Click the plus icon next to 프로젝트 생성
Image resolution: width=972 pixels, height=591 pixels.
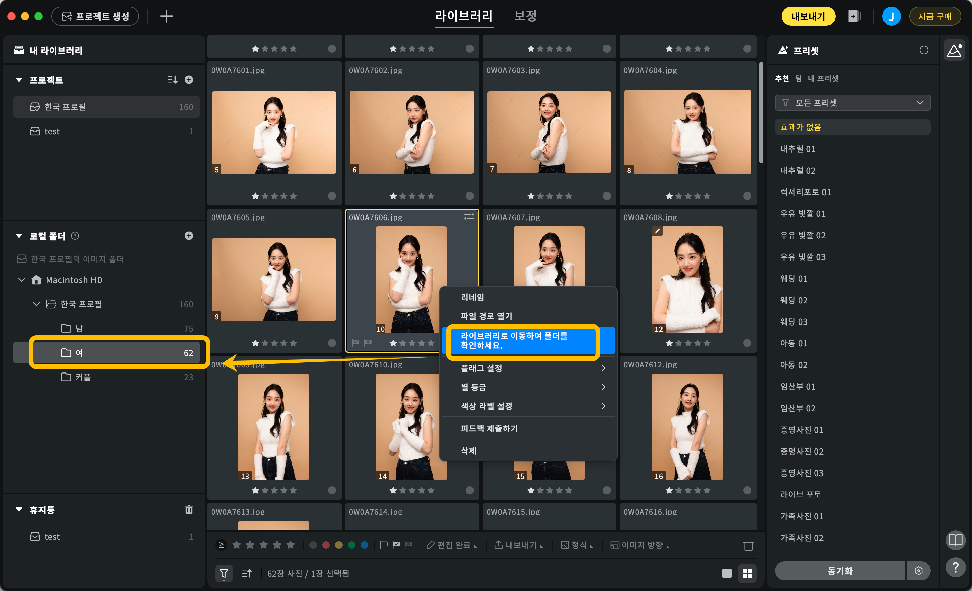click(x=166, y=16)
